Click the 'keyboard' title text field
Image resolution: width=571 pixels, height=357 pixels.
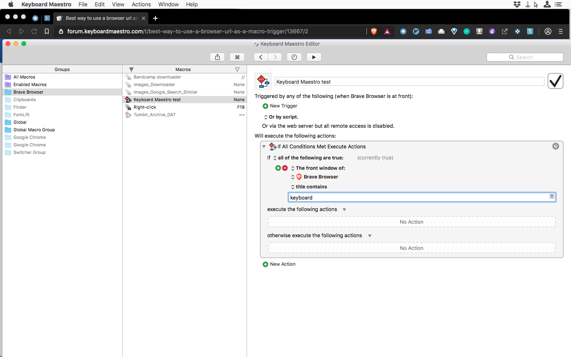pos(422,197)
